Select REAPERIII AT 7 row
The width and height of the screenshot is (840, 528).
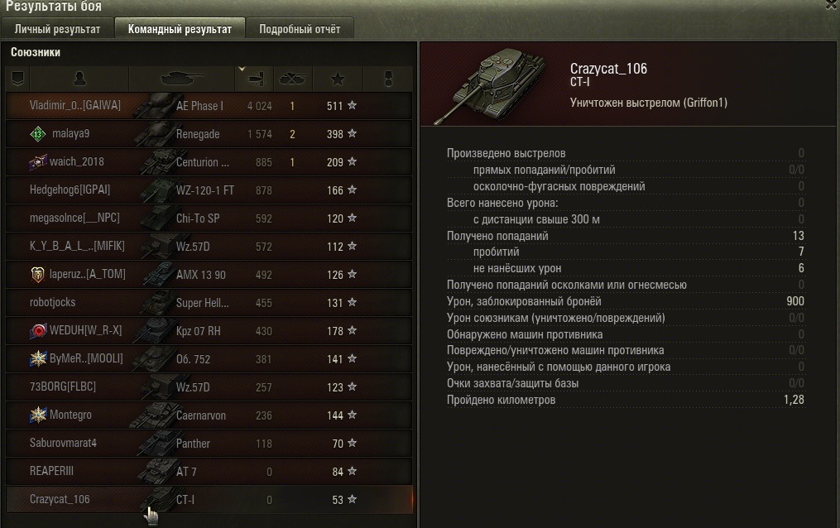[209, 471]
